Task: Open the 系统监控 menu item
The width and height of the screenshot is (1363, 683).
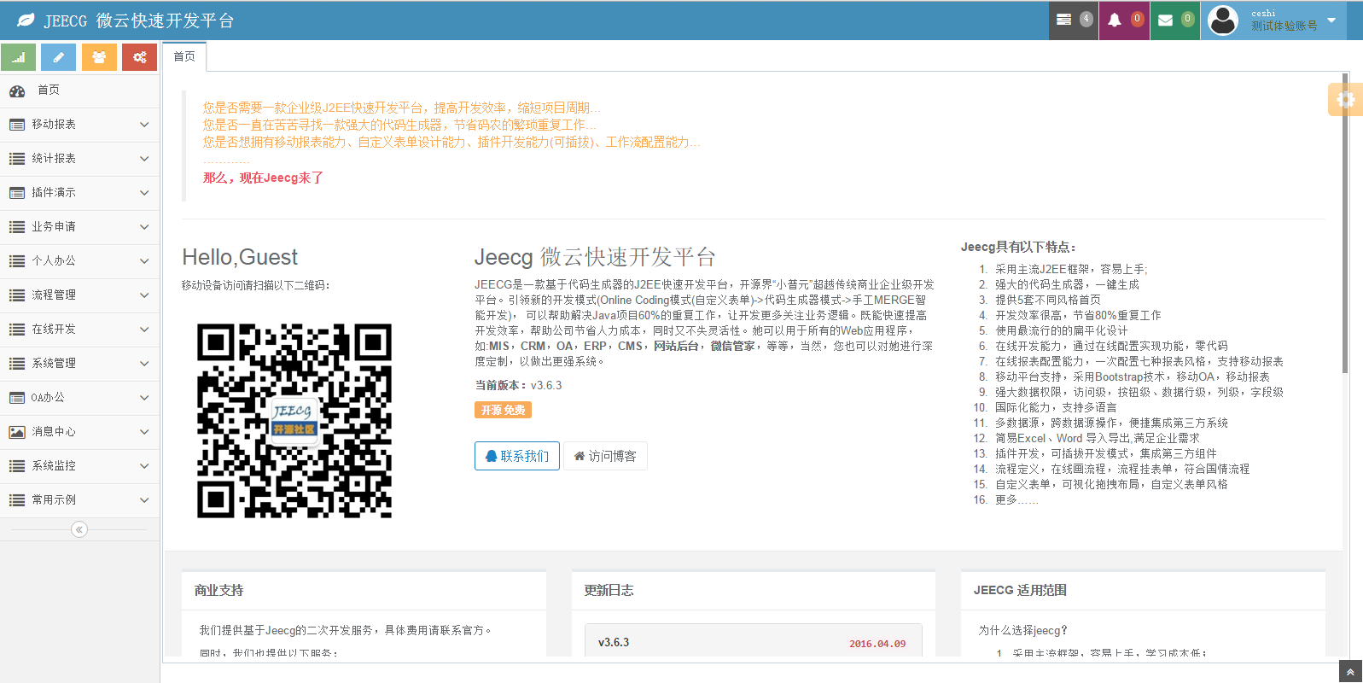Action: (x=79, y=466)
